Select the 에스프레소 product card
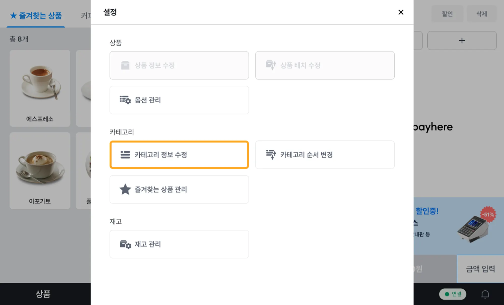 [40, 88]
